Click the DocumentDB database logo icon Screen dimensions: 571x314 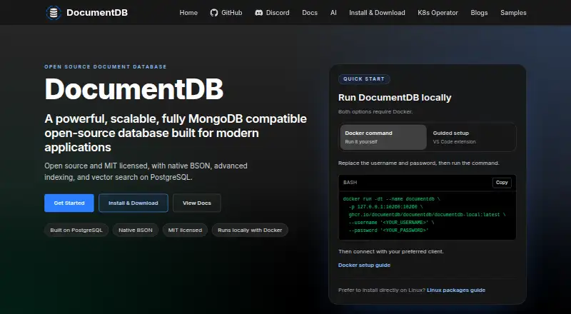coord(54,13)
